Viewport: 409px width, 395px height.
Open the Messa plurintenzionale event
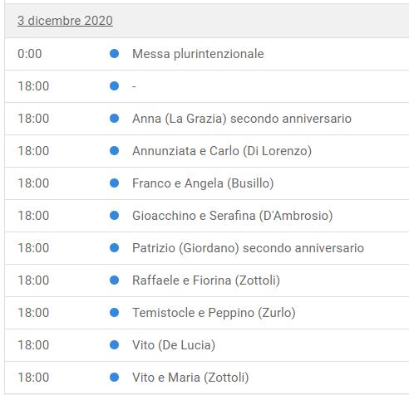[198, 54]
